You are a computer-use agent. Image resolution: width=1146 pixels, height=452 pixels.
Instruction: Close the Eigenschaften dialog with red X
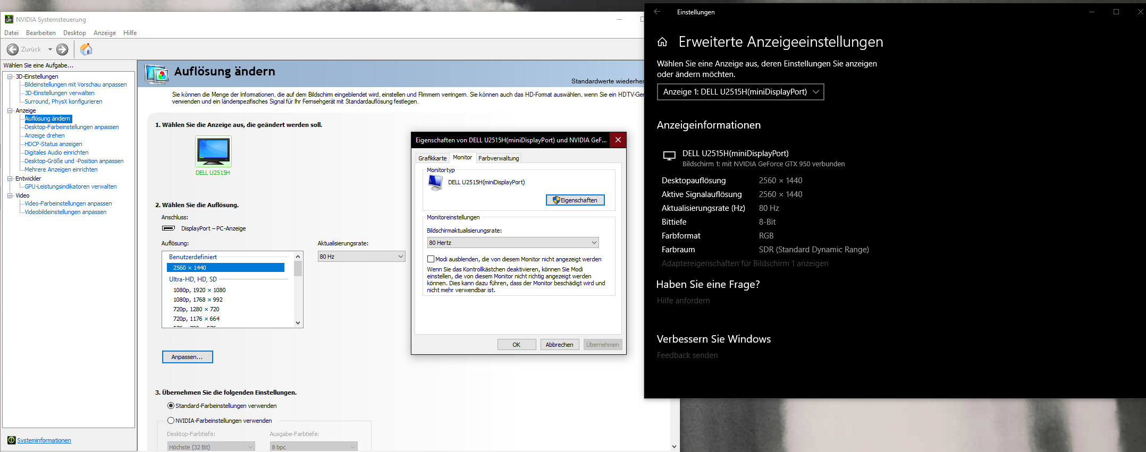[x=618, y=140]
